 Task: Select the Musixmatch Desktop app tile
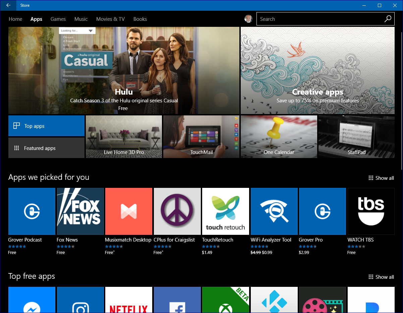tap(128, 211)
